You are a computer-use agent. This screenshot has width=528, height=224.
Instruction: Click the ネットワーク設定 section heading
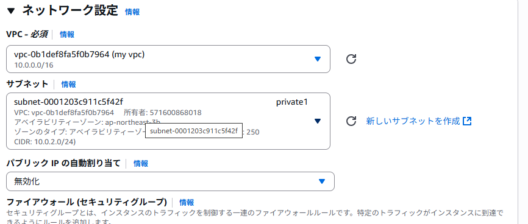[70, 11]
